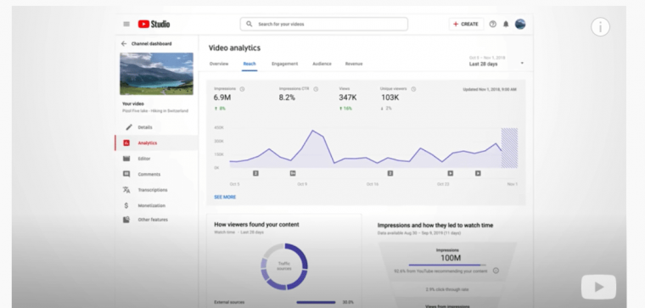Click the Impressions 100M funnel bar

(x=447, y=266)
